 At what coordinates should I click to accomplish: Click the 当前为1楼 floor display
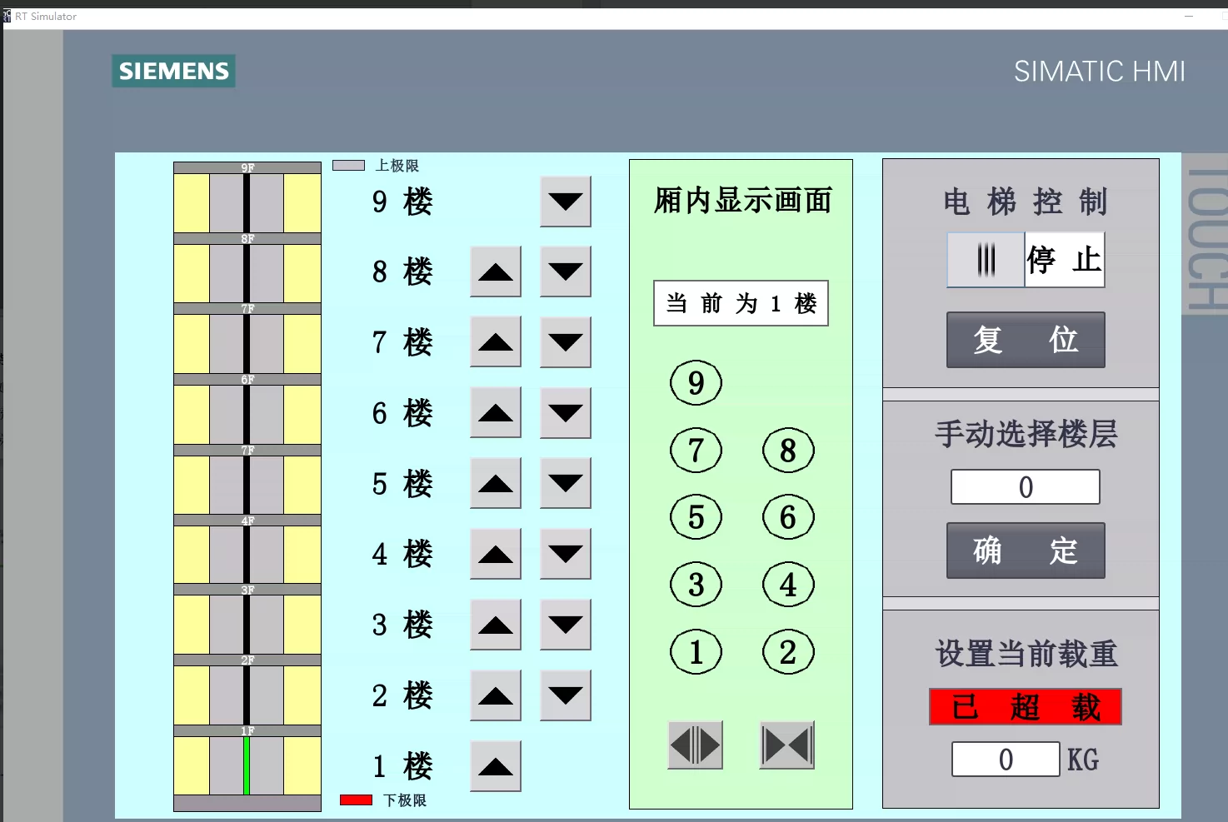741,303
